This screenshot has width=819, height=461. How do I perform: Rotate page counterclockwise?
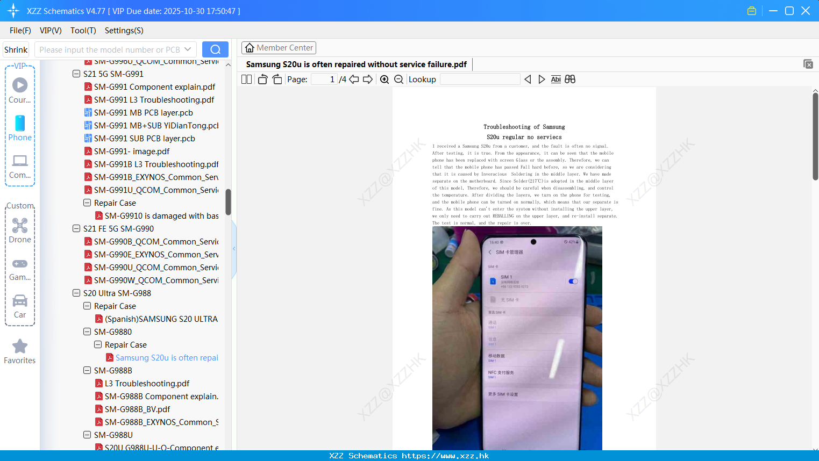tap(262, 79)
